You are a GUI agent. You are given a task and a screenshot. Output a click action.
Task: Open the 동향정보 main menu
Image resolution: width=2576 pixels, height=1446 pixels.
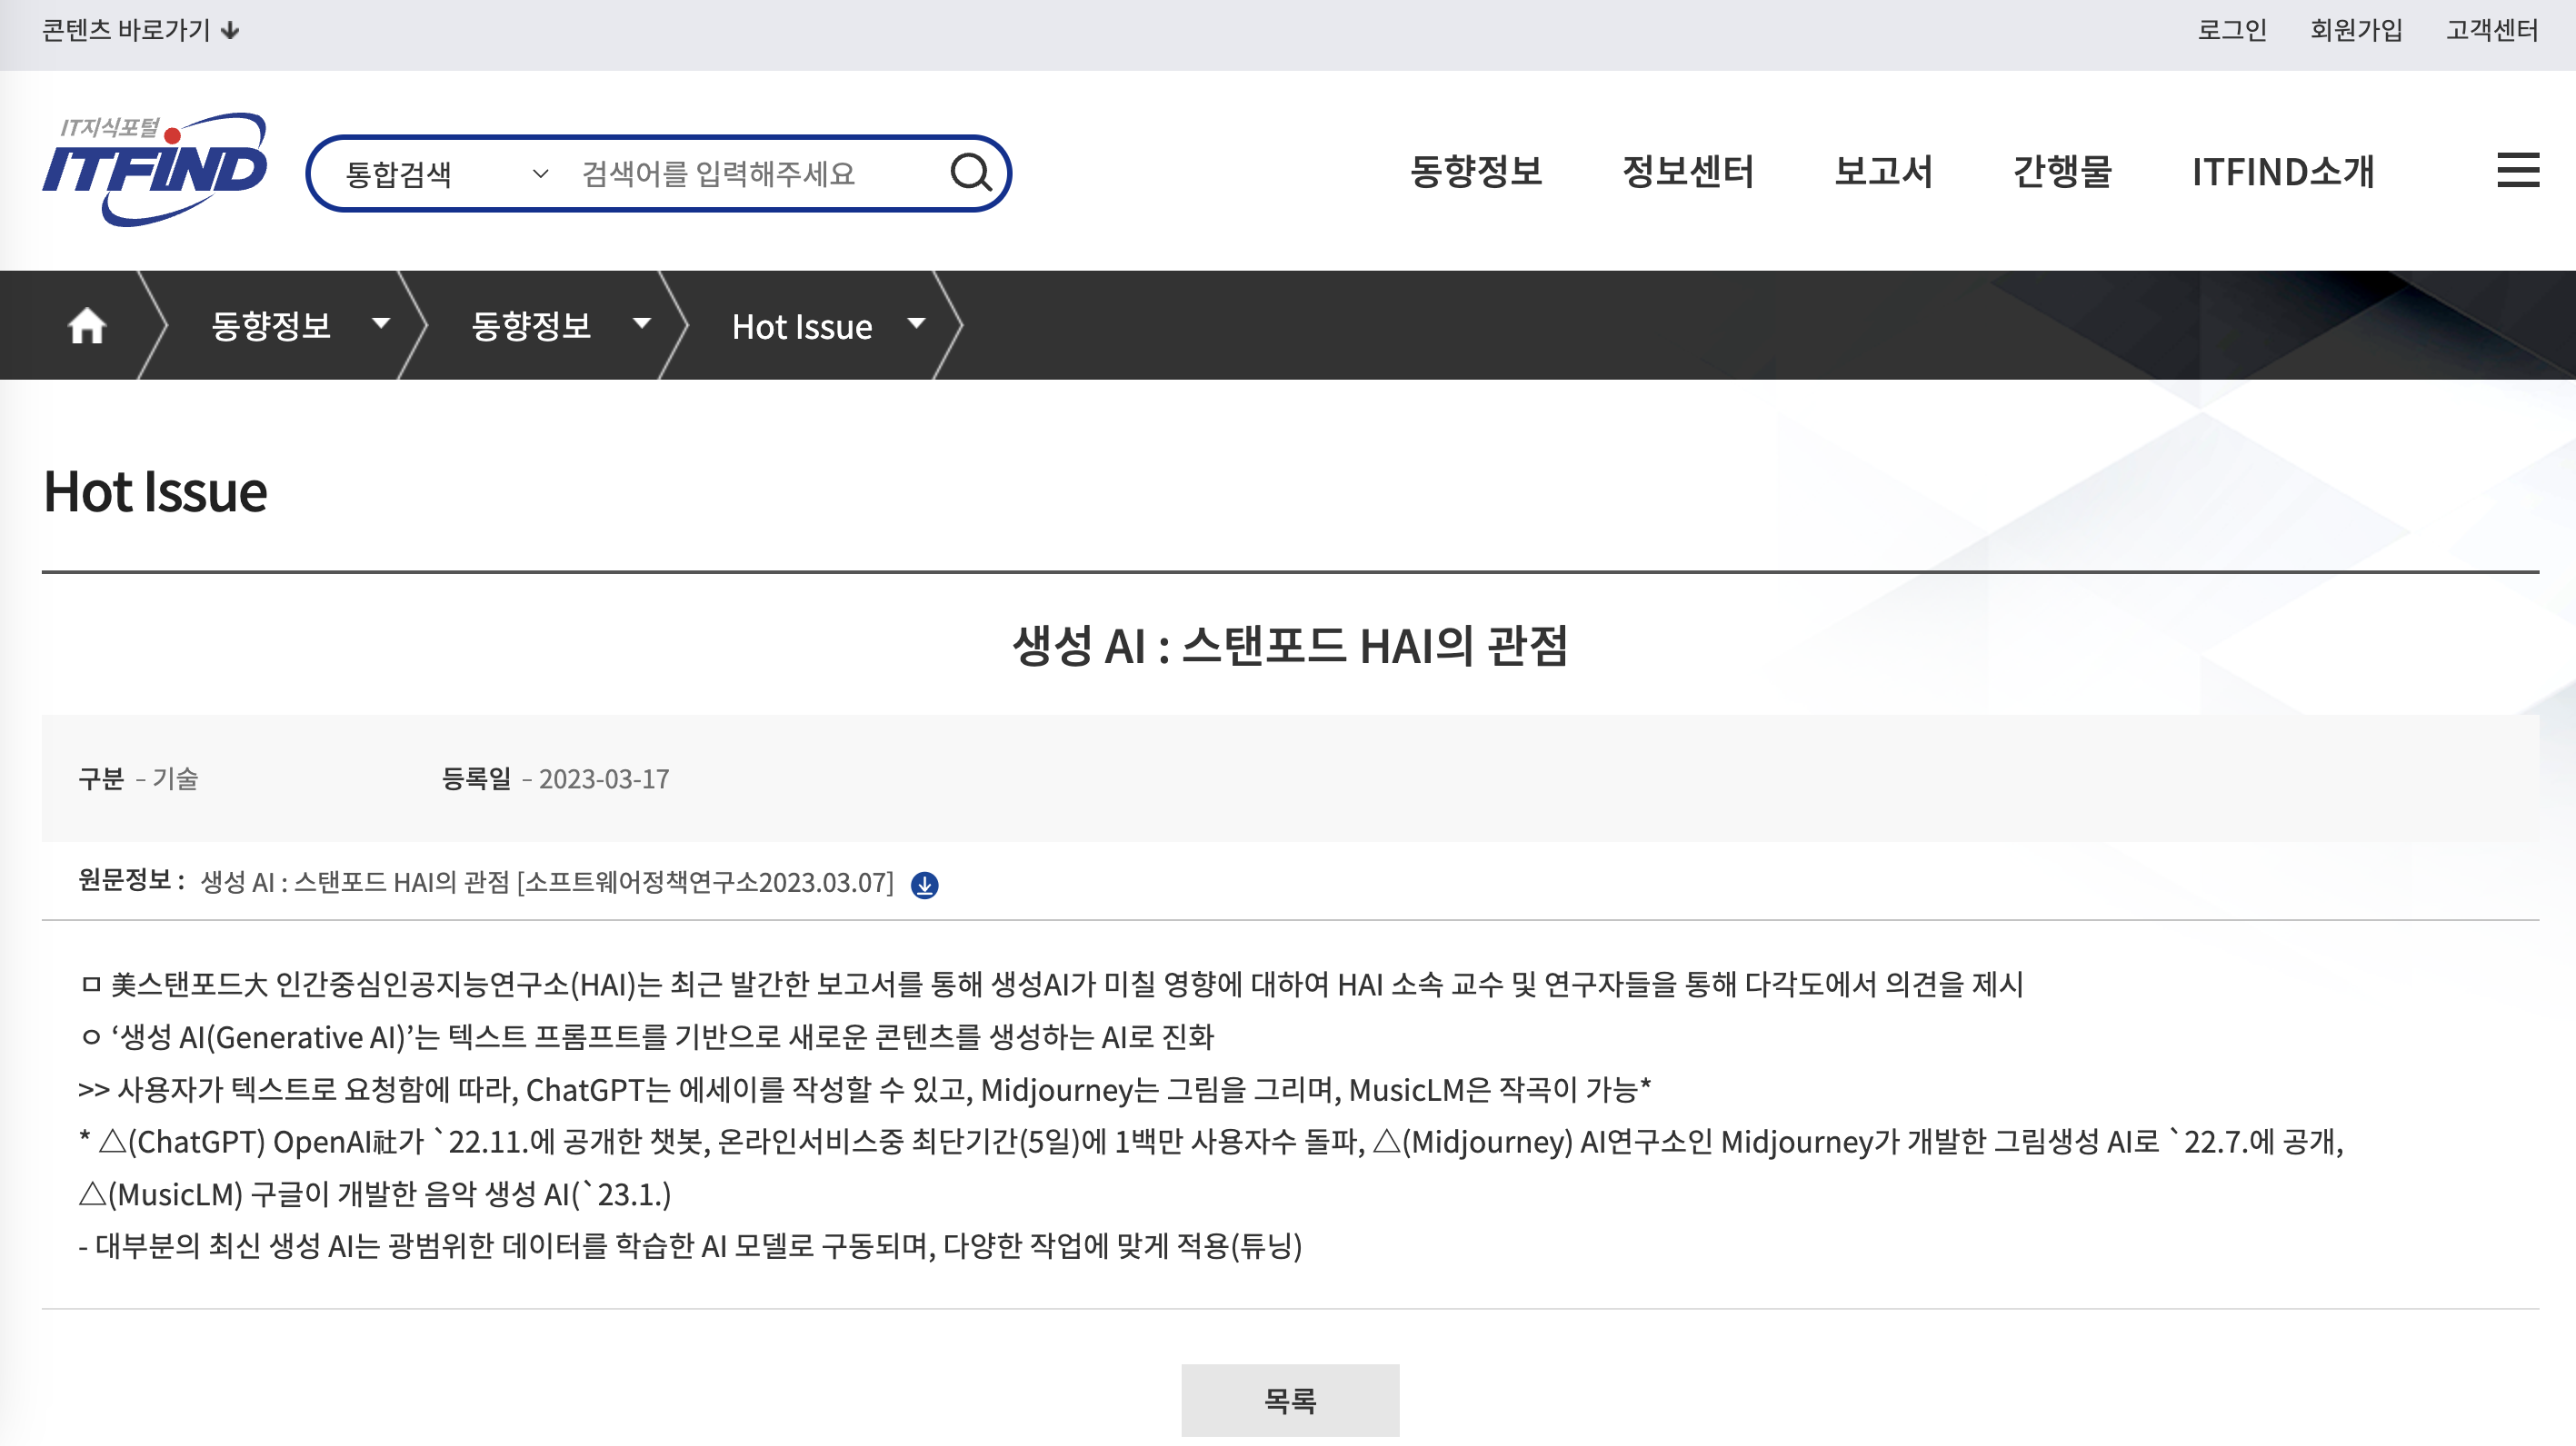pos(1475,172)
